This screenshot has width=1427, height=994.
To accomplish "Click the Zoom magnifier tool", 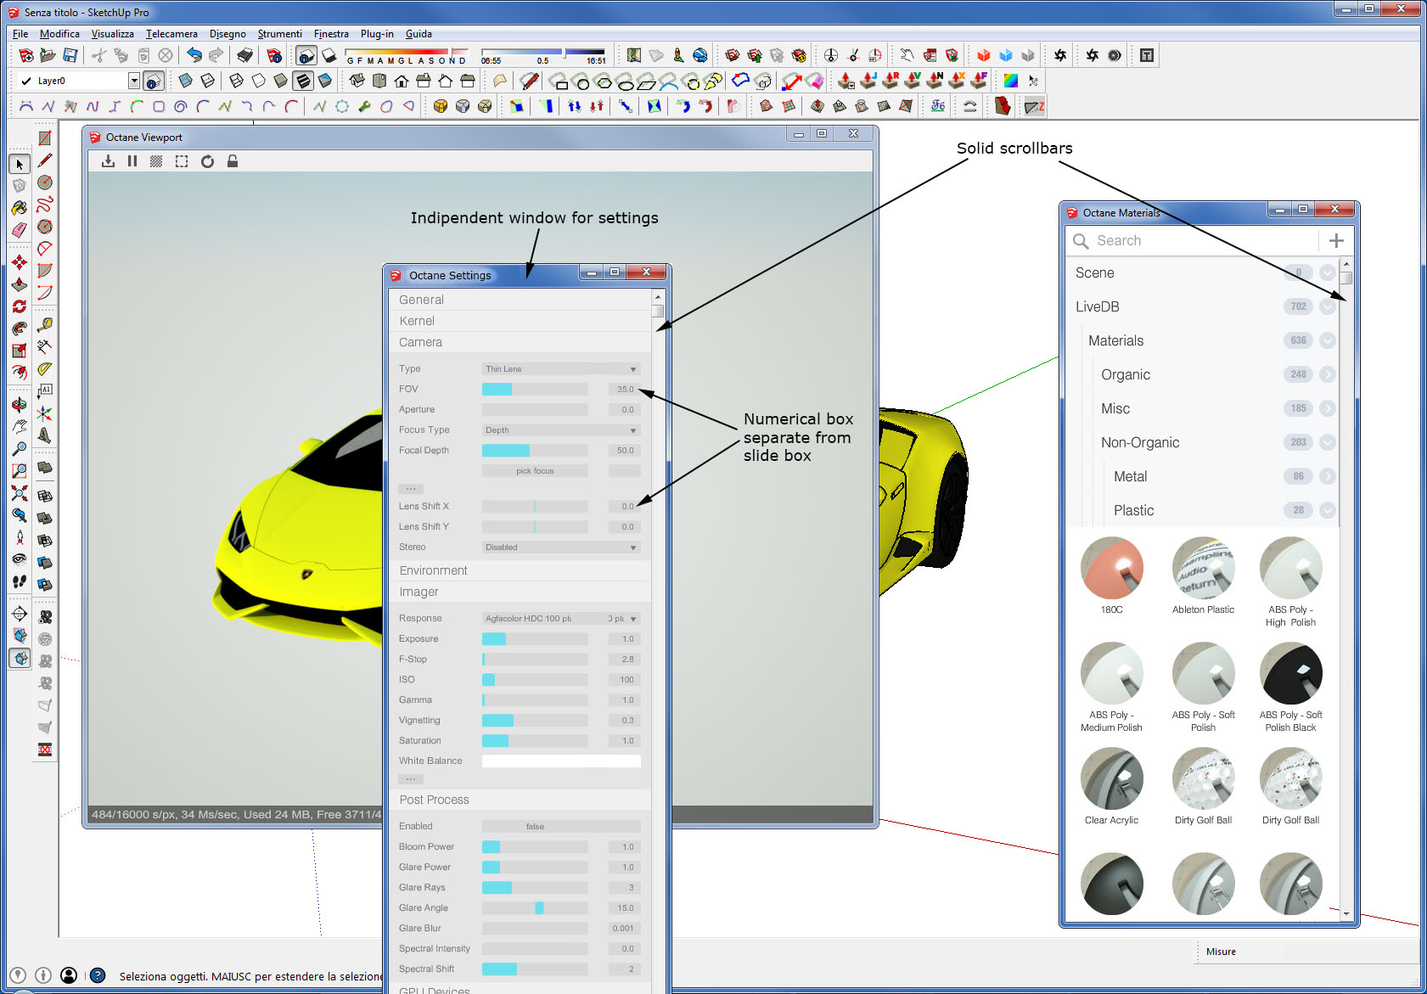I will 20,449.
